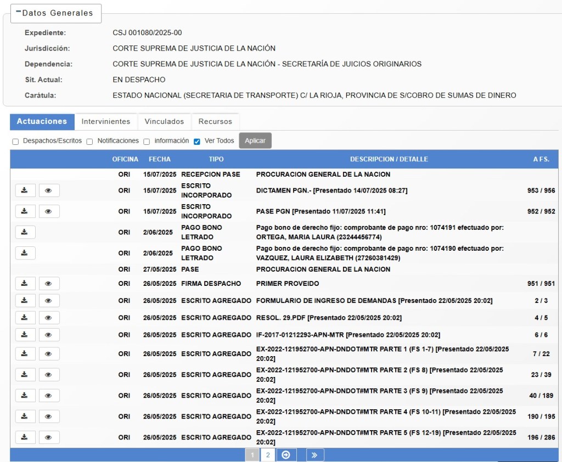
Task: Download payment receipt 1074190 for Vazquez
Action: 25,253
